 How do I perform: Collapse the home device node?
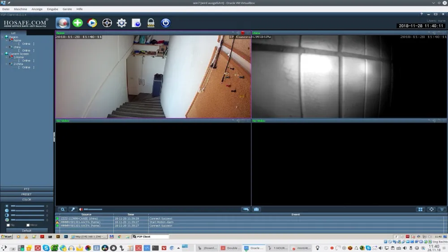[x=7, y=41]
